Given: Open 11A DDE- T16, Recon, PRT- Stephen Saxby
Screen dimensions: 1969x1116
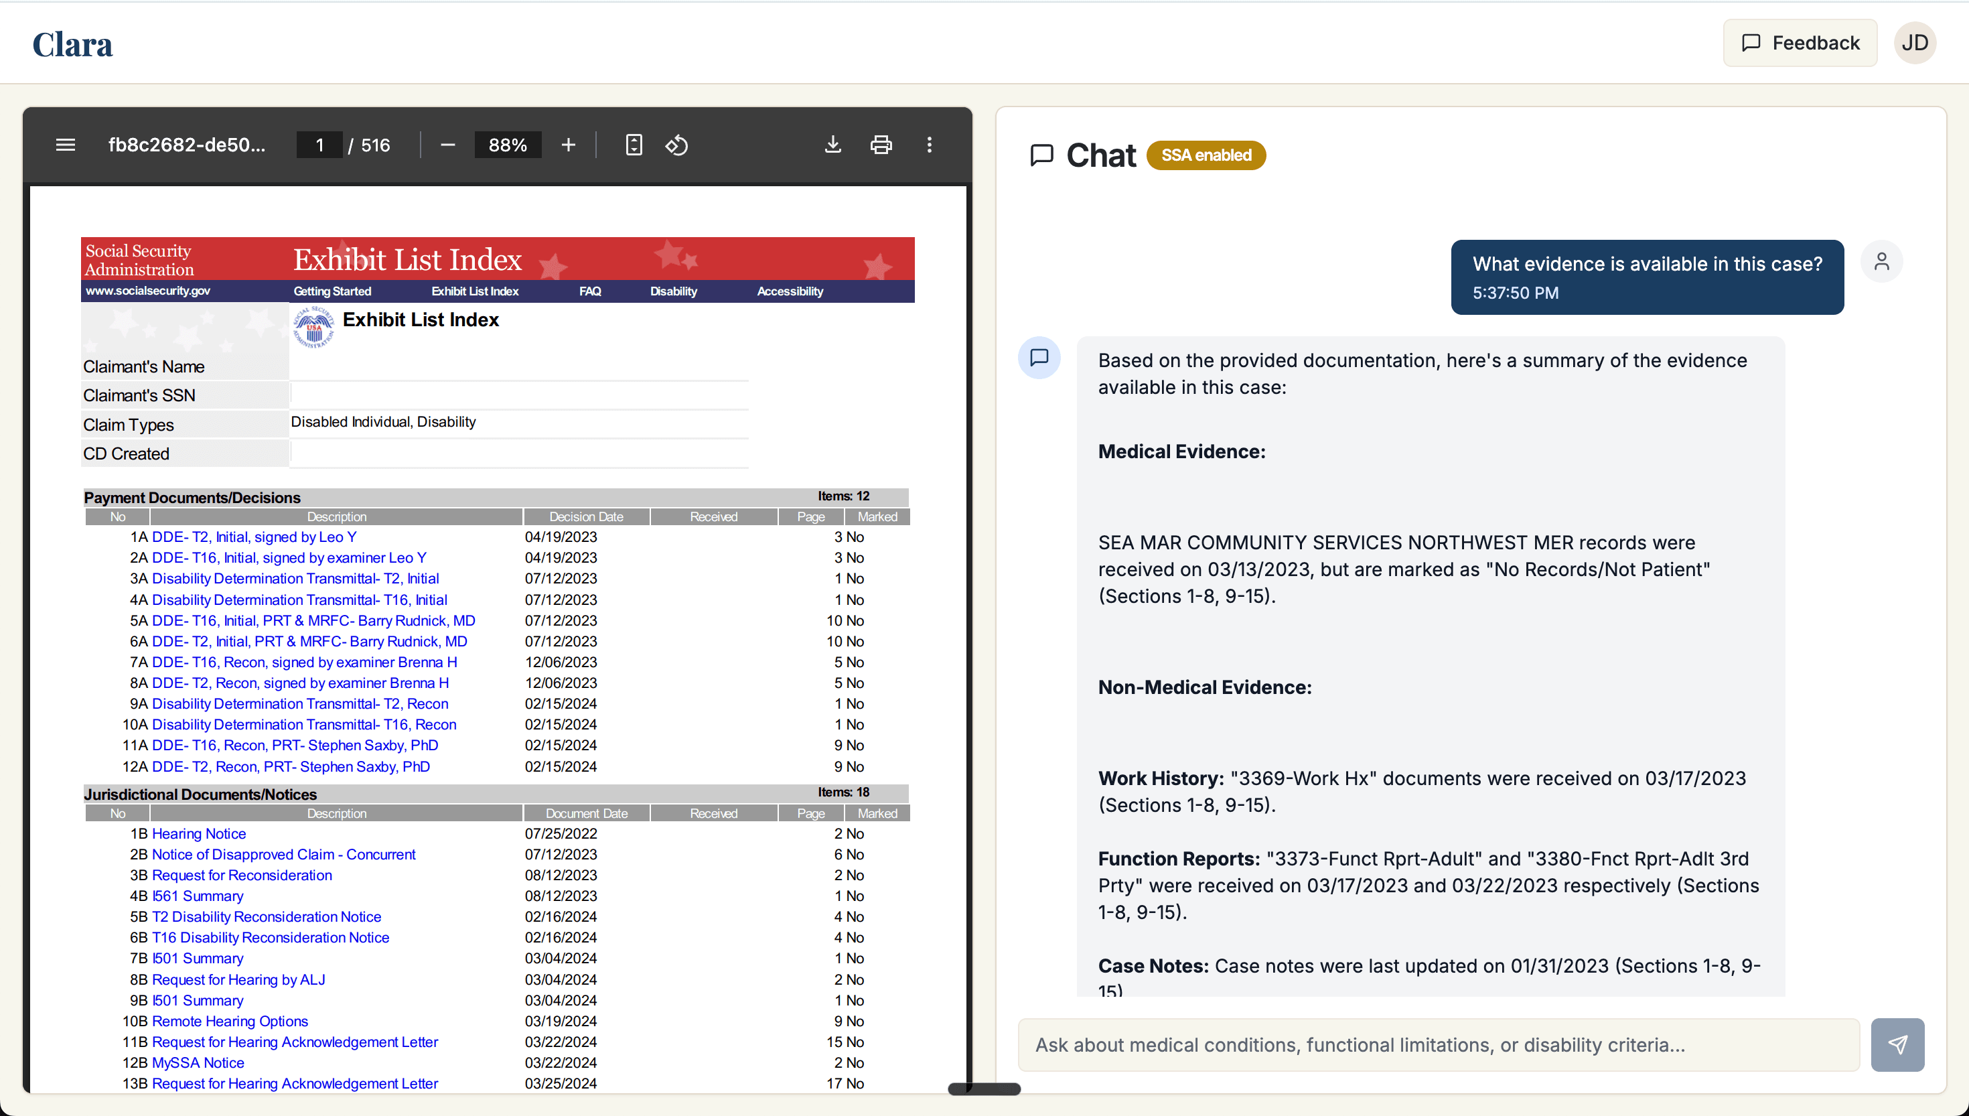Looking at the screenshot, I should pyautogui.click(x=295, y=744).
